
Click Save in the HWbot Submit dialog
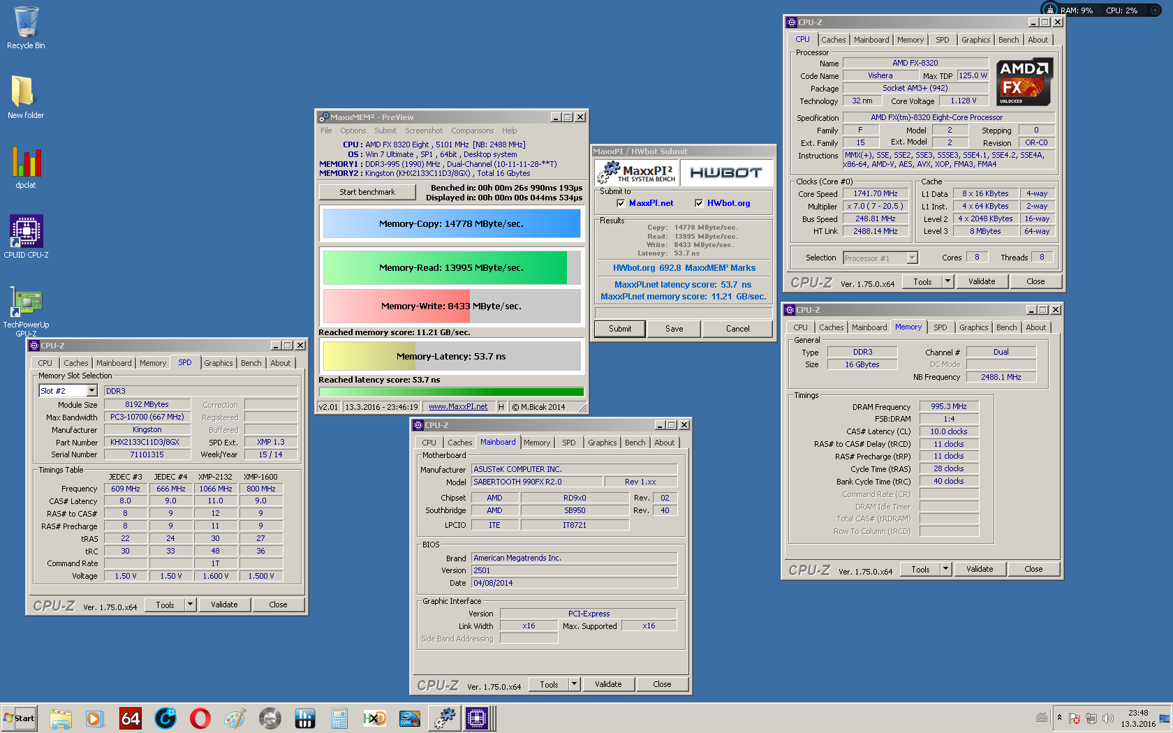tap(674, 329)
